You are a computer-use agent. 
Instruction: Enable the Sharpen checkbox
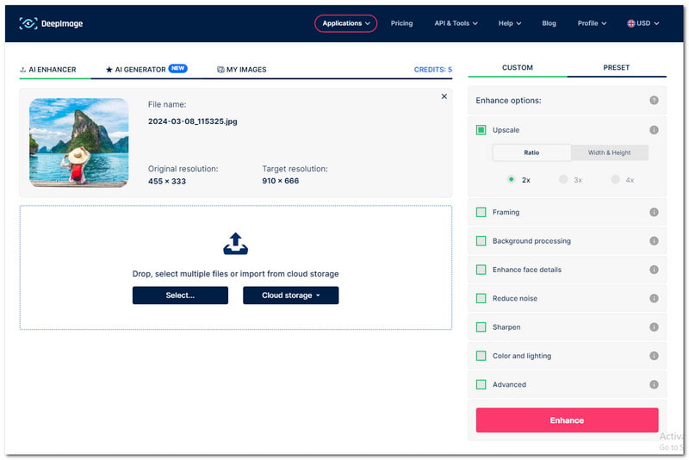(x=481, y=327)
